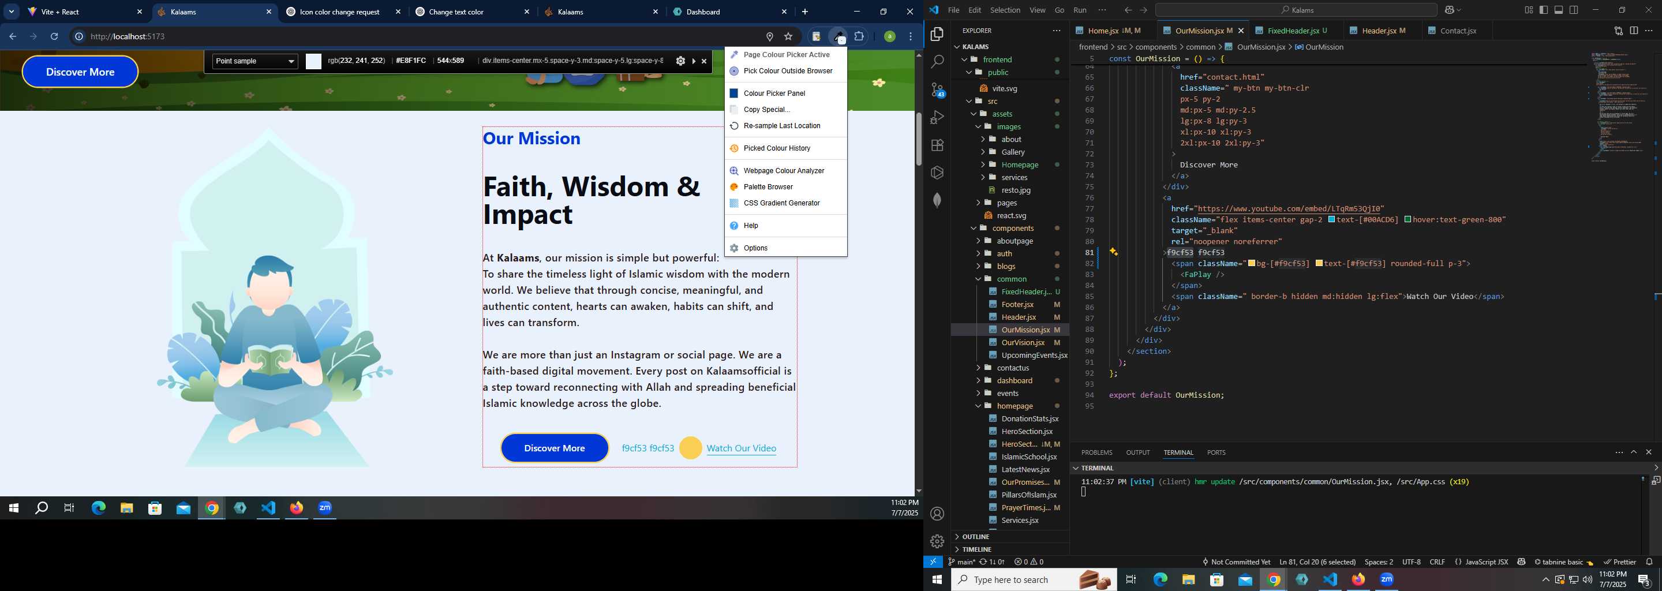Open Chrome Extensions puzzle icon
This screenshot has height=591, width=1662.
859,36
